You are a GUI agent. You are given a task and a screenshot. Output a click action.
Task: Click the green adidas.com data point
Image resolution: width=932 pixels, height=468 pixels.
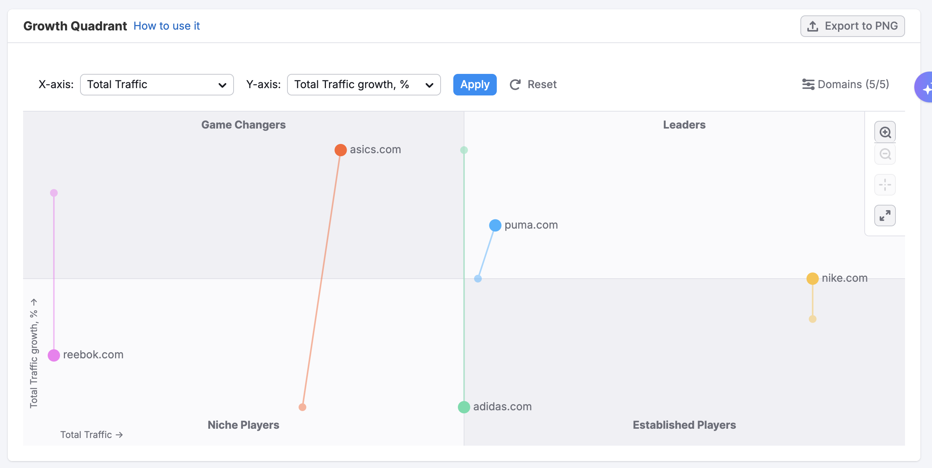[x=464, y=407]
